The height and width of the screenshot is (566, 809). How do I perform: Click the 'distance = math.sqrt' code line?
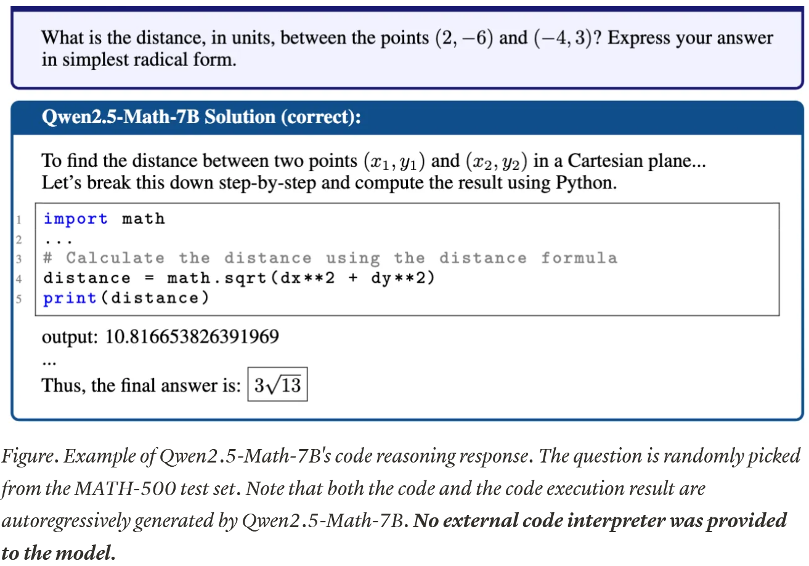pos(239,278)
